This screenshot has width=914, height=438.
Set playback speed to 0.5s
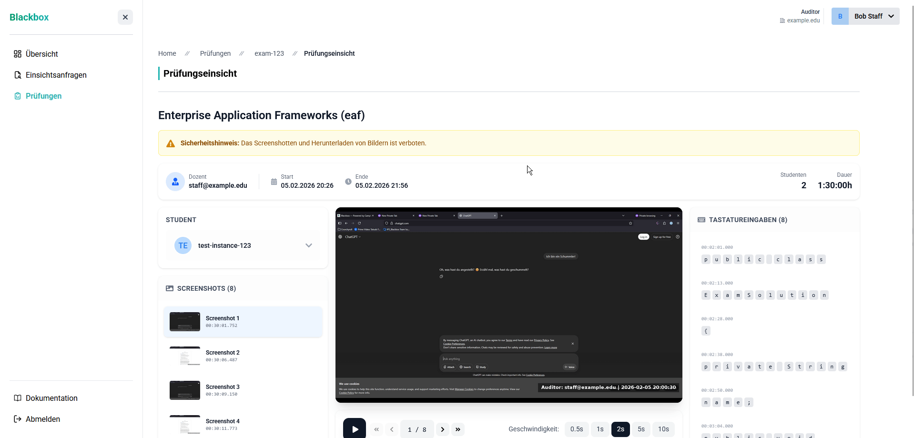tap(577, 429)
